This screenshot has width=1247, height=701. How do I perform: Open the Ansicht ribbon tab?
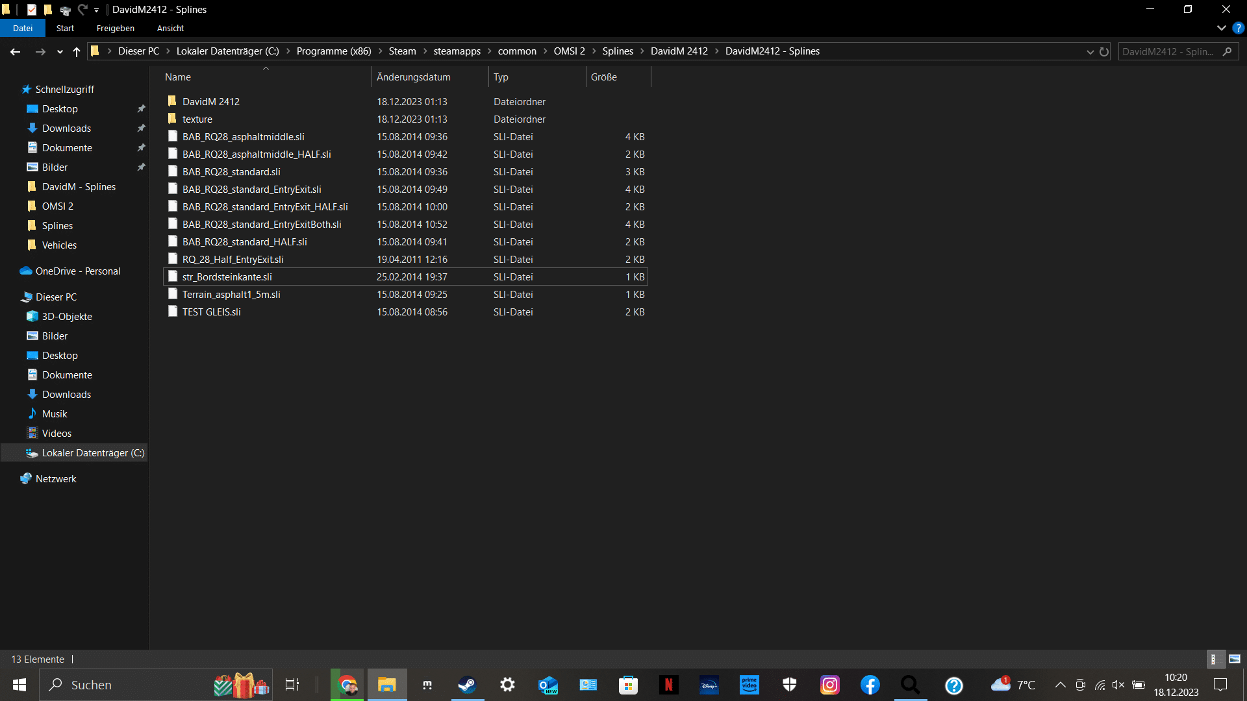click(x=170, y=28)
